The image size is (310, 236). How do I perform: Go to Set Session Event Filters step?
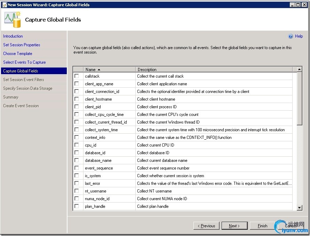[x=24, y=80]
